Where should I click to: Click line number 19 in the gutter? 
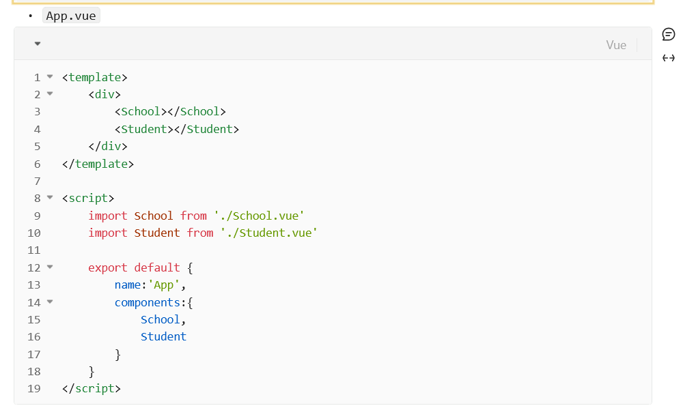pos(34,388)
